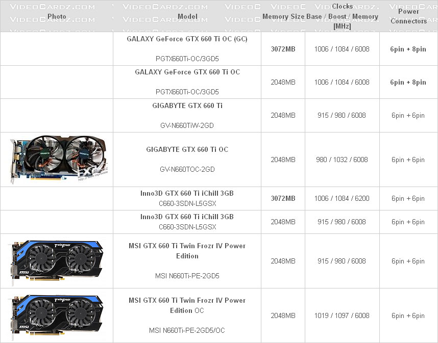Click 3072MB in the GALAXY OC (GC) row
This screenshot has height=343, width=438.
point(283,49)
